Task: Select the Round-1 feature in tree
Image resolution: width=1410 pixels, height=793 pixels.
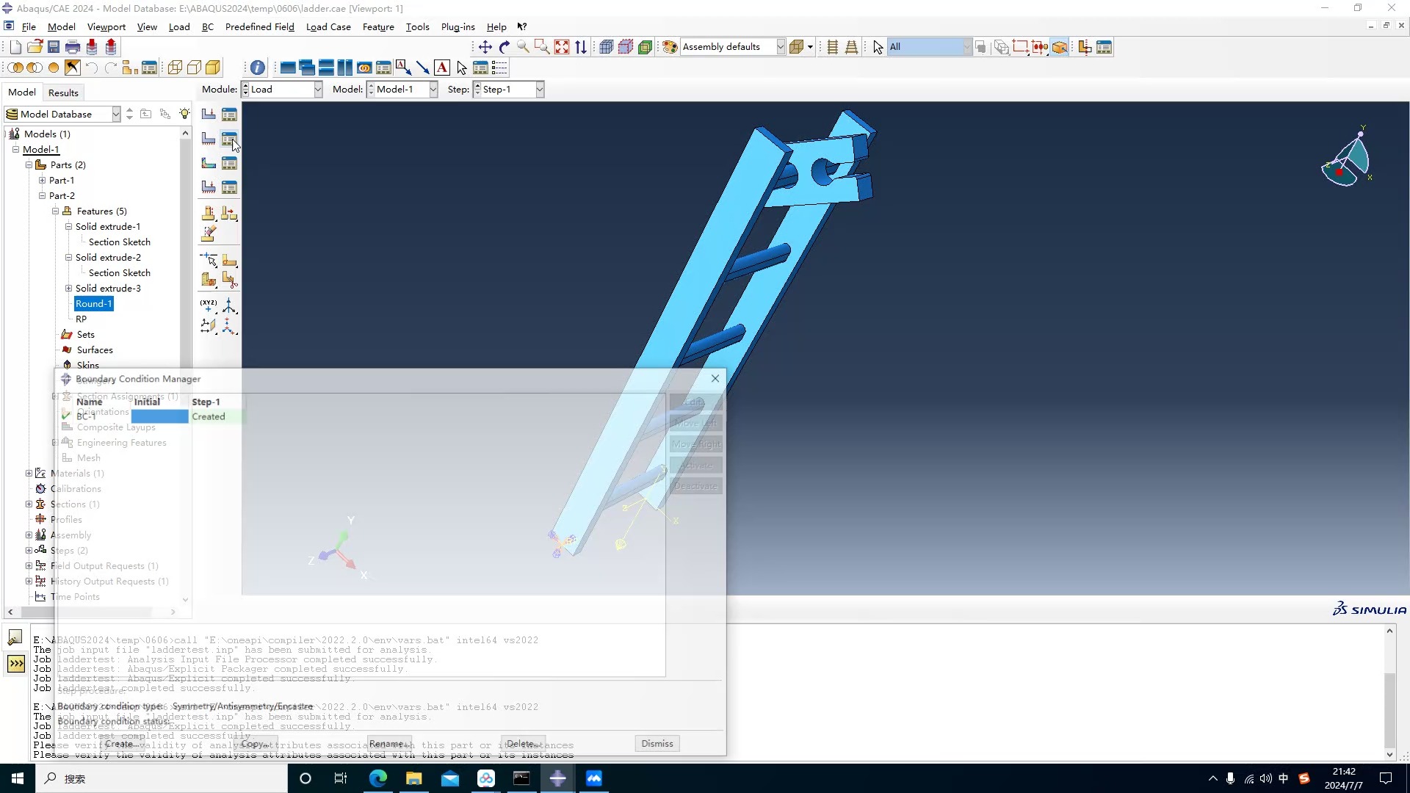Action: coord(93,303)
